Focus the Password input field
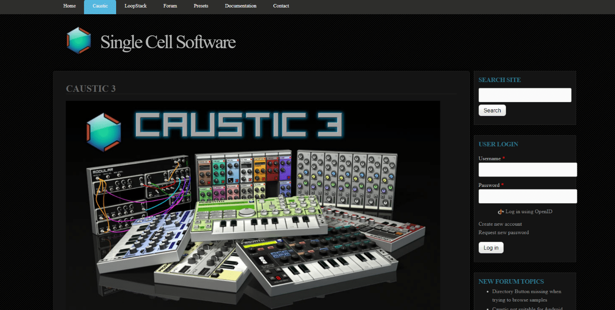The height and width of the screenshot is (310, 615). [x=527, y=196]
